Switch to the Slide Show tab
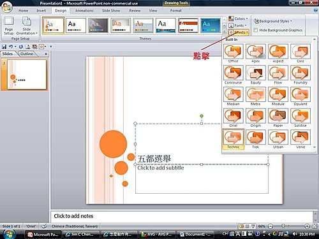The height and width of the screenshot is (239, 319). [x=111, y=10]
